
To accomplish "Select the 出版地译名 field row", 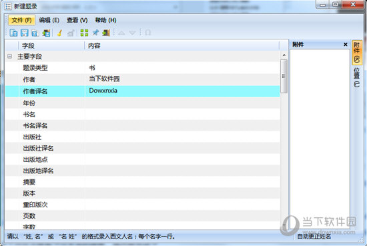I will click(x=143, y=171).
